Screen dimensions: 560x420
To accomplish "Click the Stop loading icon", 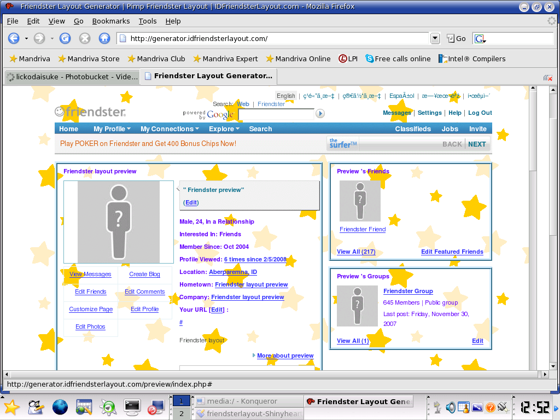I will coord(84,38).
